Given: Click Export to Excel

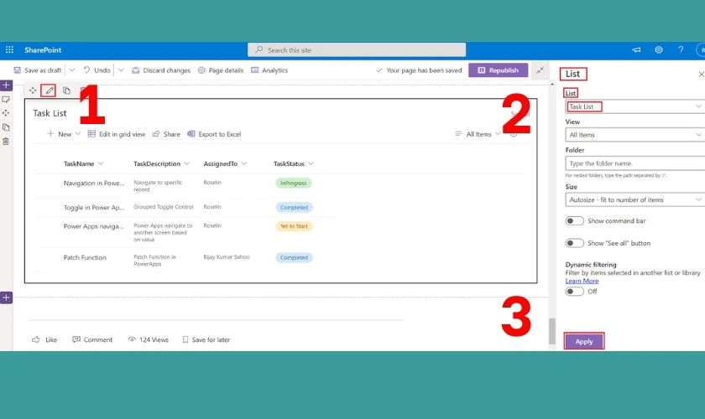Looking at the screenshot, I should click(x=214, y=134).
